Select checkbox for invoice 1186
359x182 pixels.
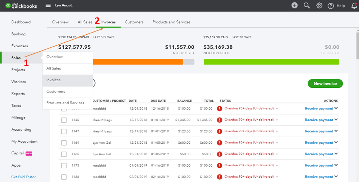pyautogui.click(x=64, y=177)
